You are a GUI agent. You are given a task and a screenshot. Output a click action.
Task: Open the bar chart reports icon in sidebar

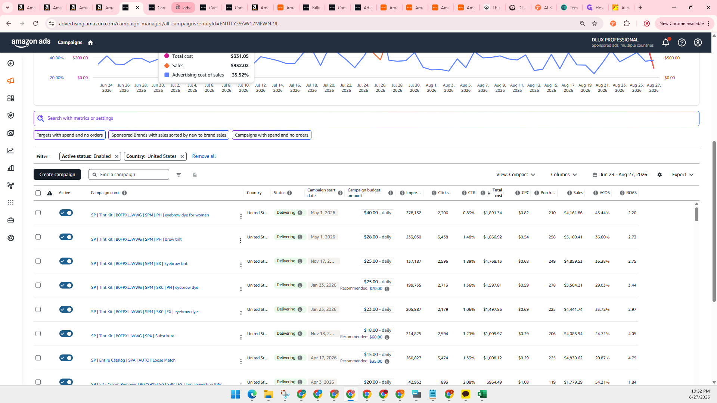point(11,168)
